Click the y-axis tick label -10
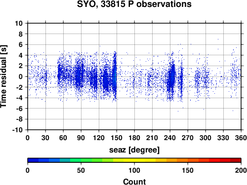Image resolution: width=247 pixels, height=185 pixels. pyautogui.click(x=17, y=130)
